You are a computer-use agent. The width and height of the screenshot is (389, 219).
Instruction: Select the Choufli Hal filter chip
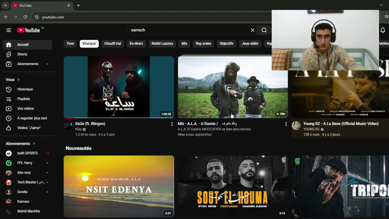pos(112,43)
